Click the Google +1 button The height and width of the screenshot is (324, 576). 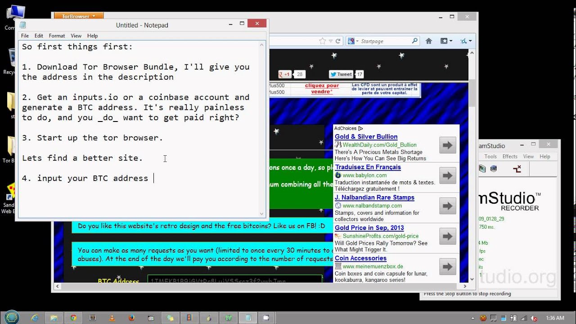pyautogui.click(x=285, y=74)
